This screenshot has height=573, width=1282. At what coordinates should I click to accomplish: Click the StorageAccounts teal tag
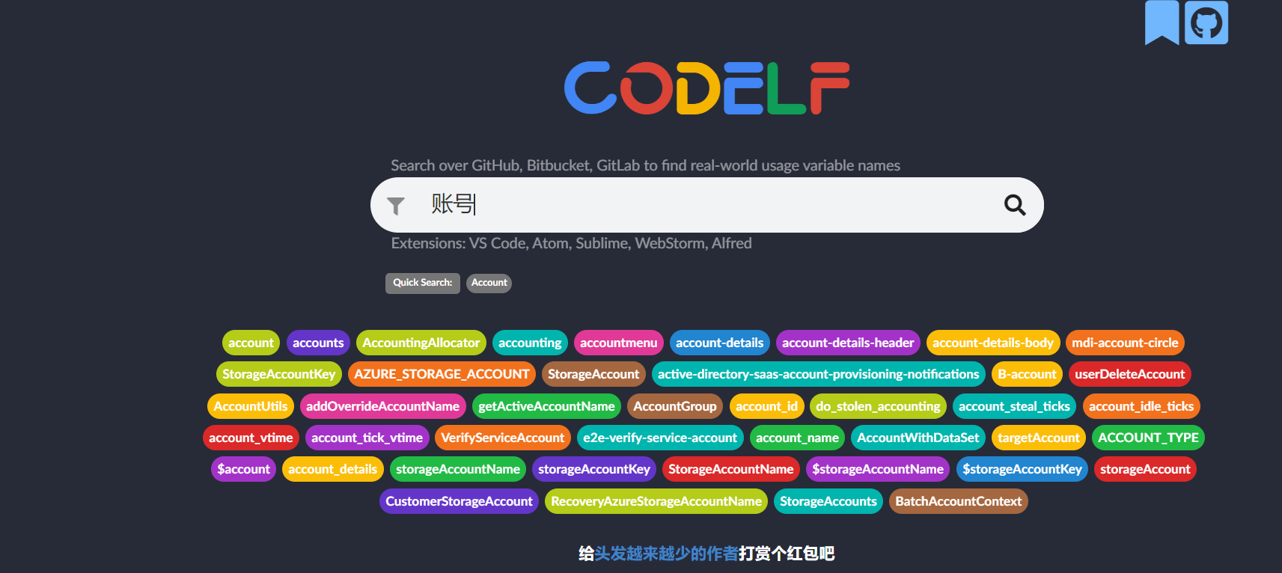(828, 501)
